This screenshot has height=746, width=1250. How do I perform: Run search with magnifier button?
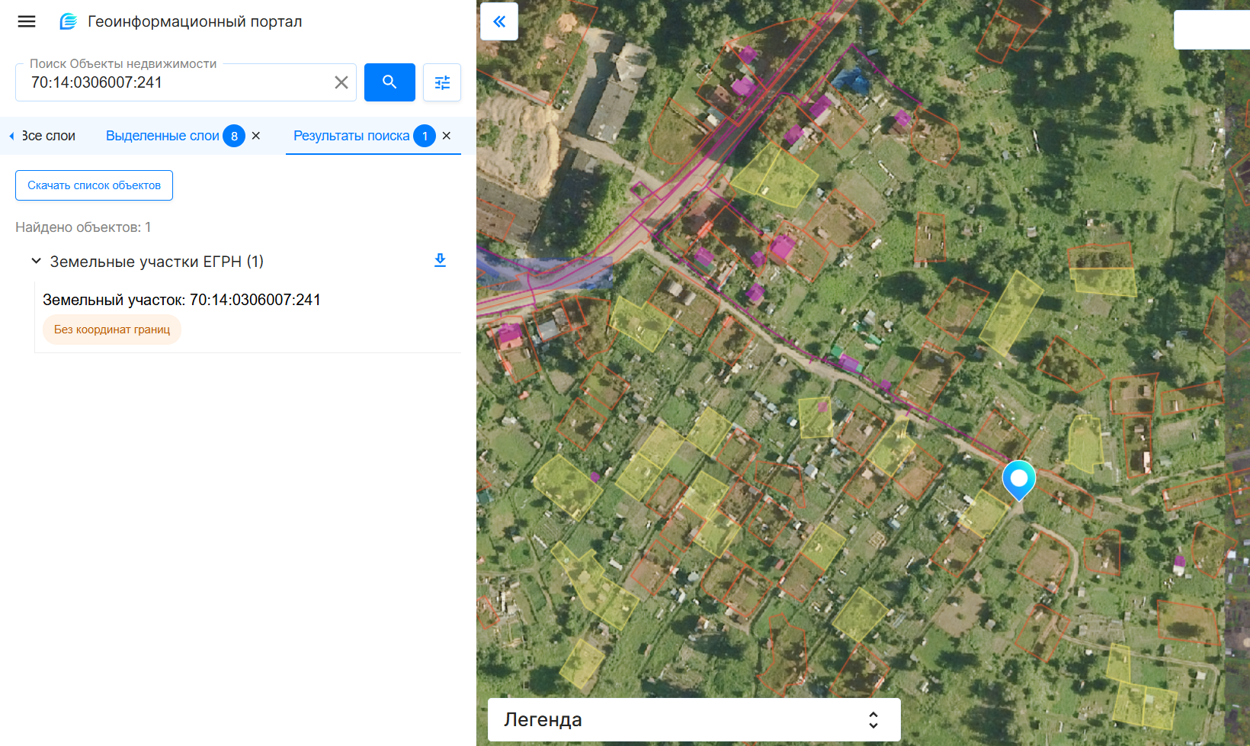click(389, 82)
